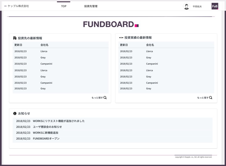
Task: Click もっと探す in 投資先 panel
Action: 97,98
